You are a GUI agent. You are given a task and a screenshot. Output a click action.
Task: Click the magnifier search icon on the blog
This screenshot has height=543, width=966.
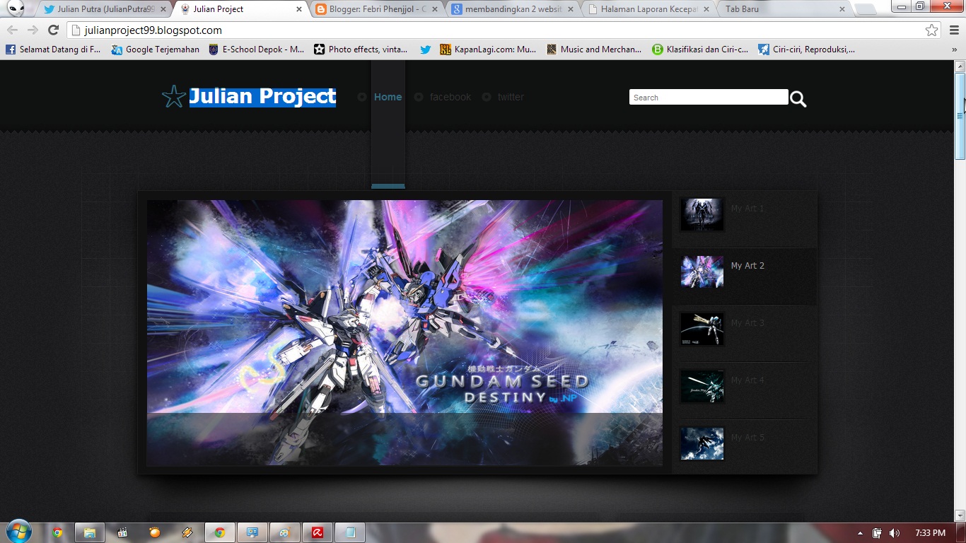click(x=798, y=99)
